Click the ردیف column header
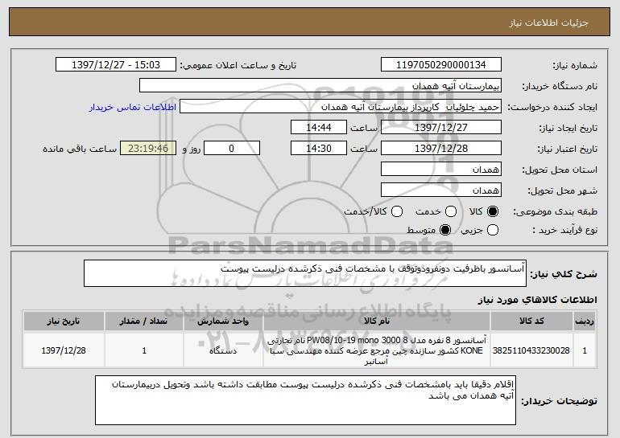Screen dimensions: 620x438 coord(585,321)
